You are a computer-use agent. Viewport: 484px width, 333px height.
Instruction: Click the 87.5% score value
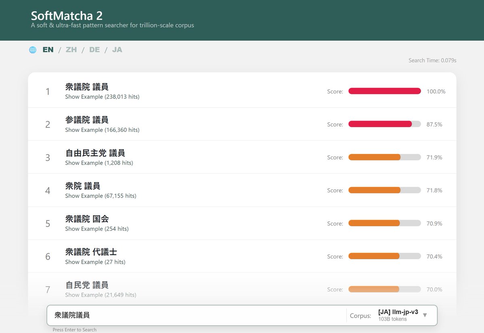[x=434, y=125]
